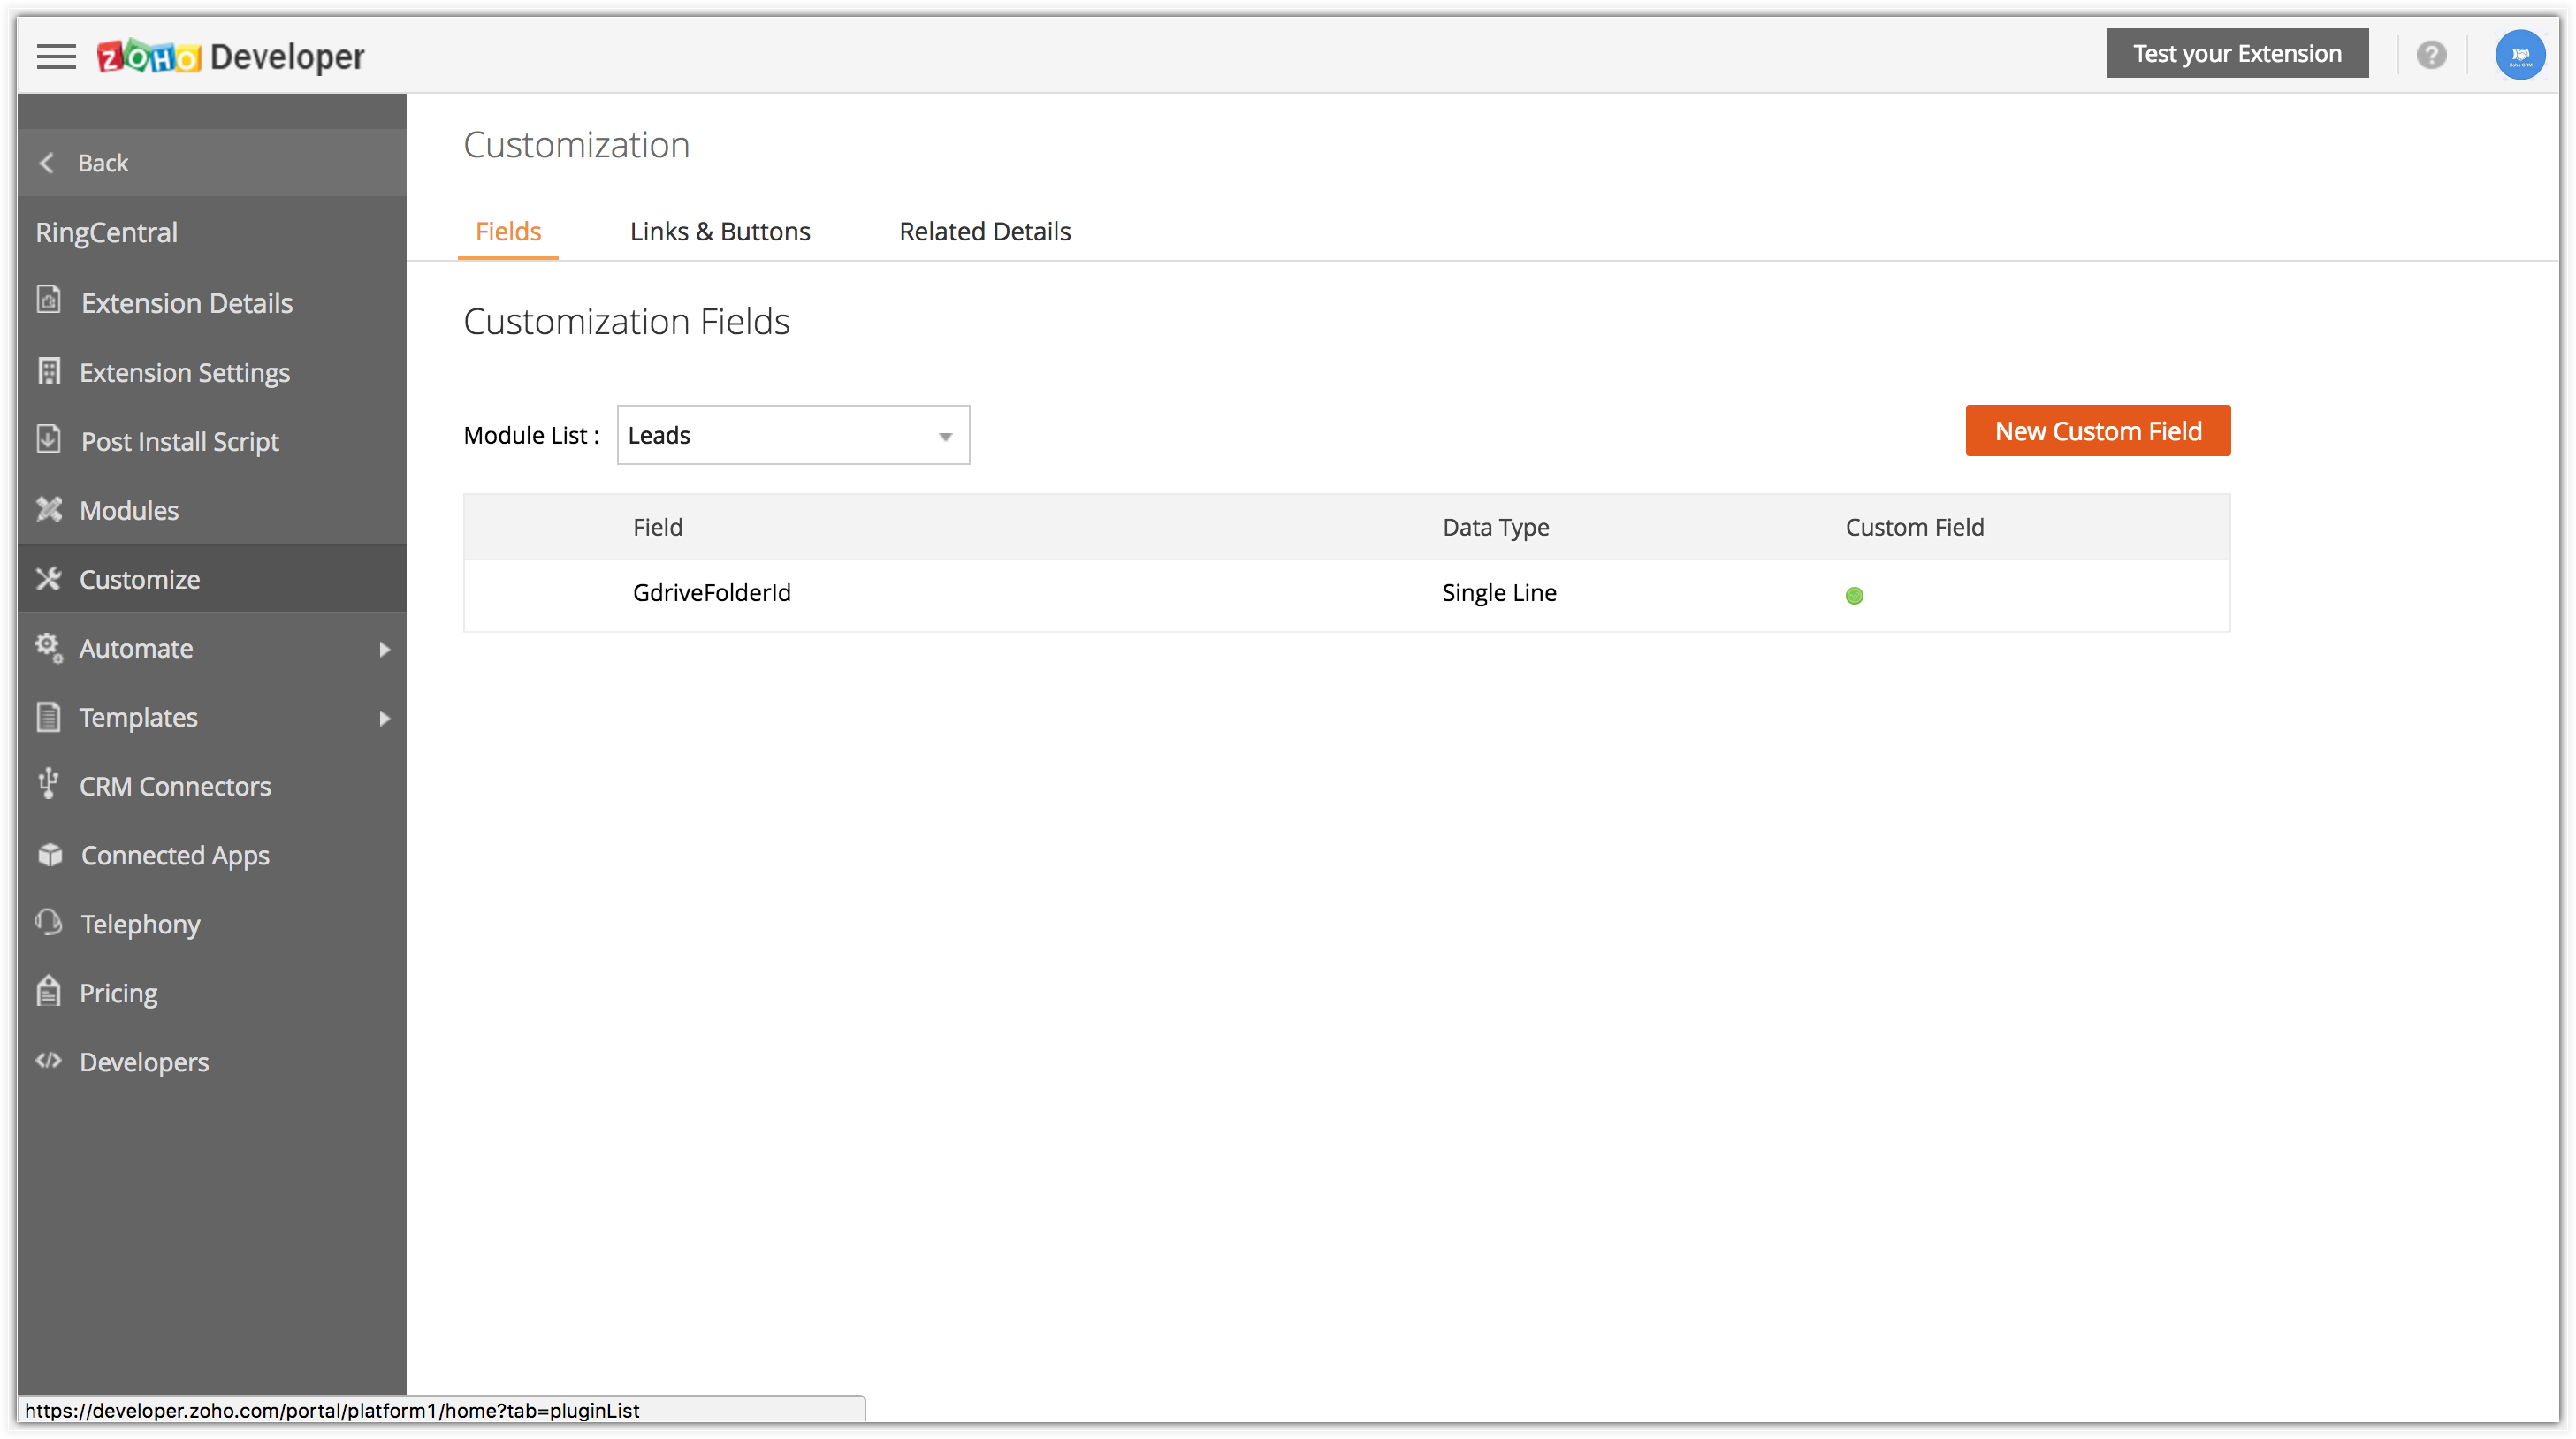Expand the Automate submenu arrow
Viewport: 2576px width, 1439px height.
point(384,649)
